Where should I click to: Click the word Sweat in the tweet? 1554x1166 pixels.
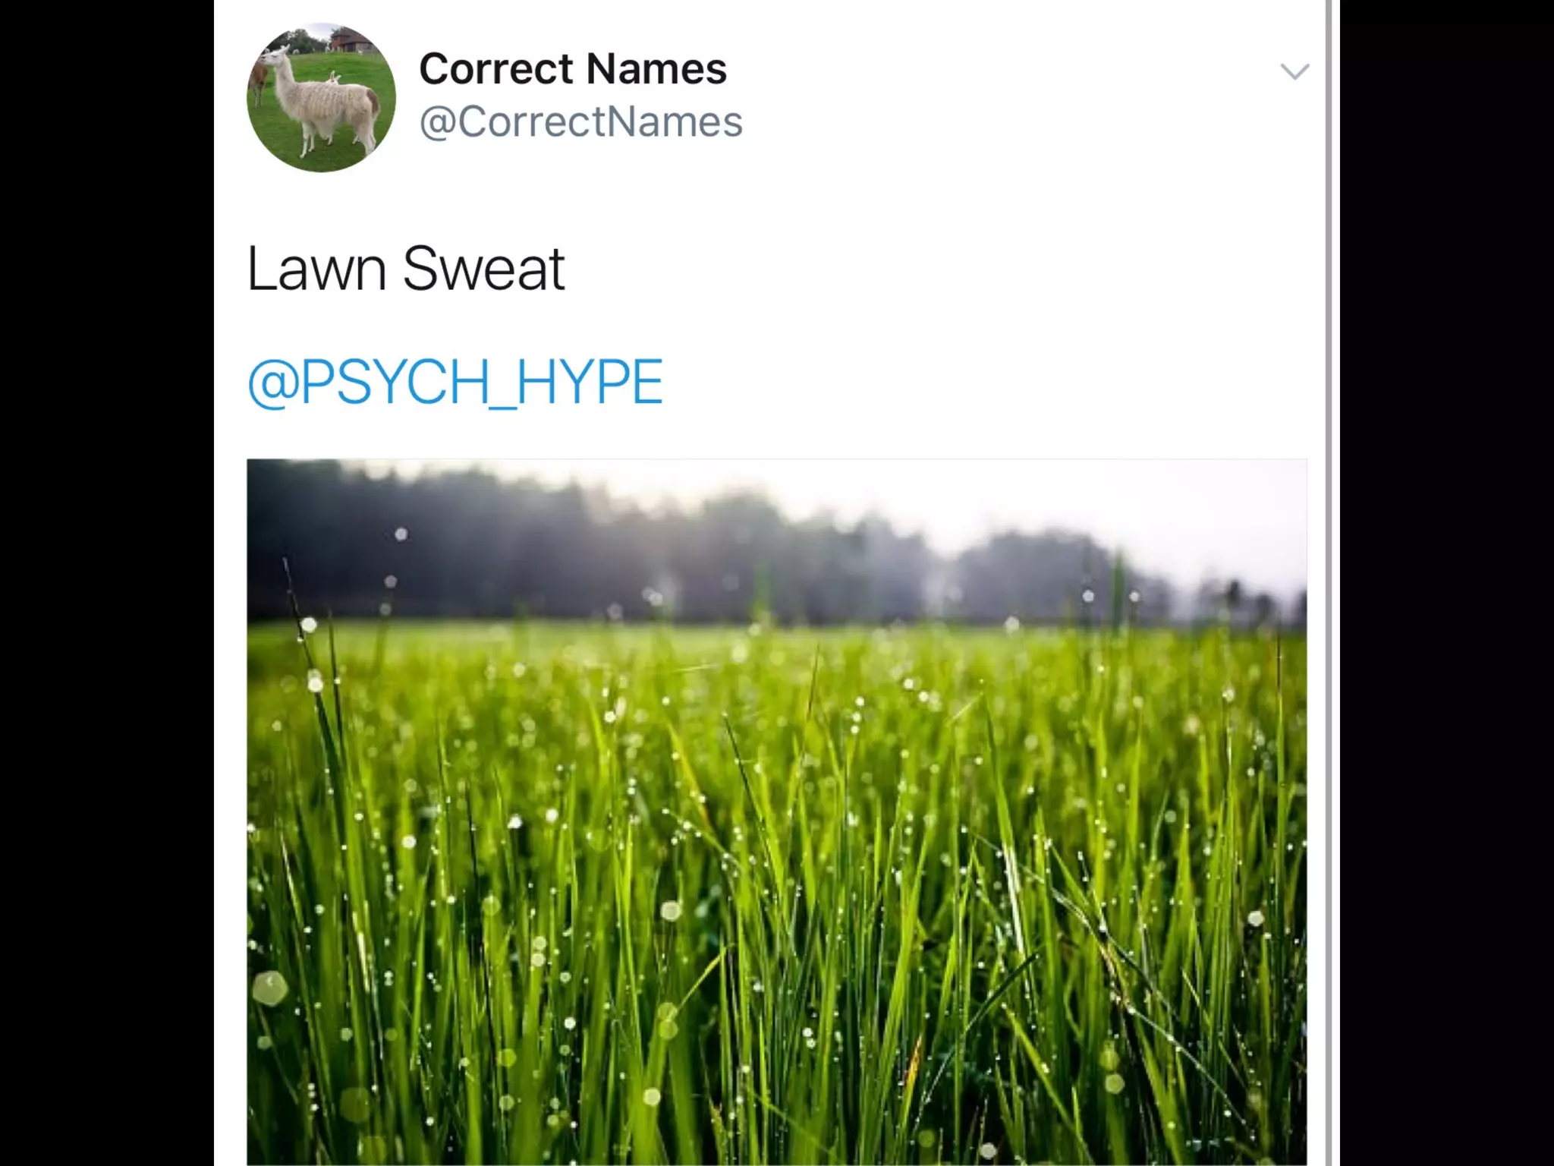(x=484, y=269)
